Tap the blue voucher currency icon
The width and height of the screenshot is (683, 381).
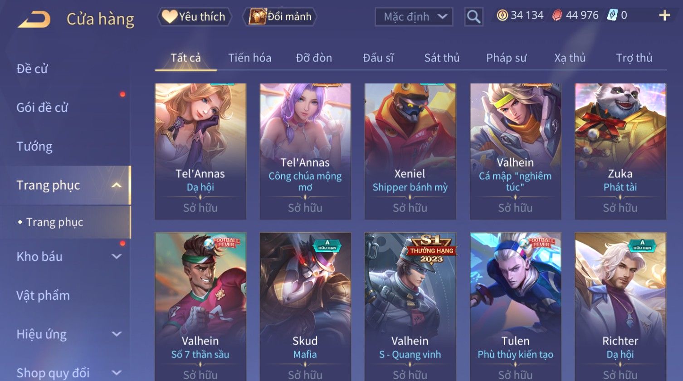tap(612, 16)
